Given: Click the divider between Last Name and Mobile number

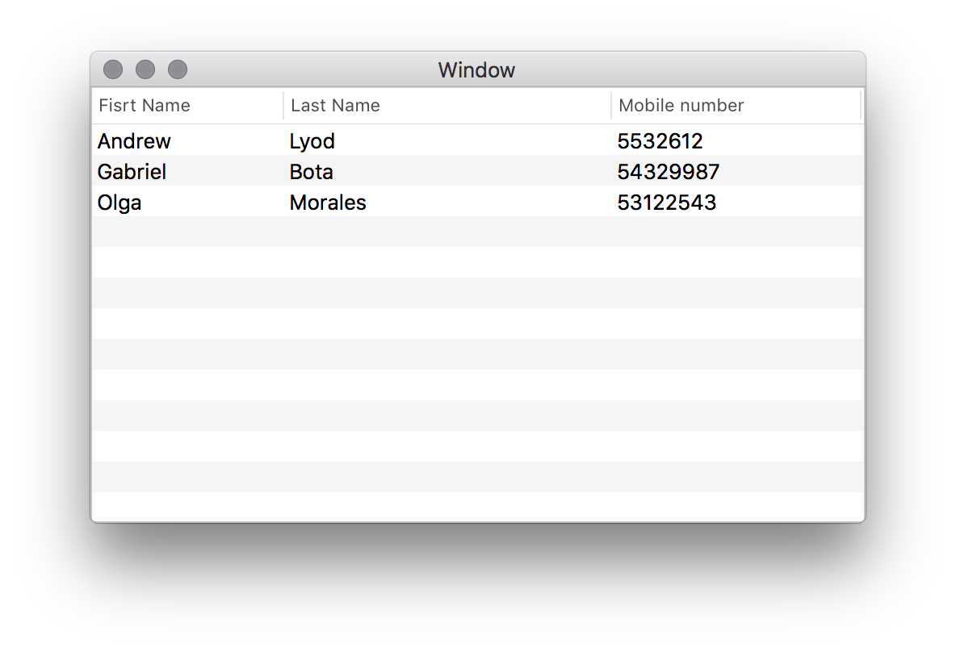Looking at the screenshot, I should click(611, 106).
